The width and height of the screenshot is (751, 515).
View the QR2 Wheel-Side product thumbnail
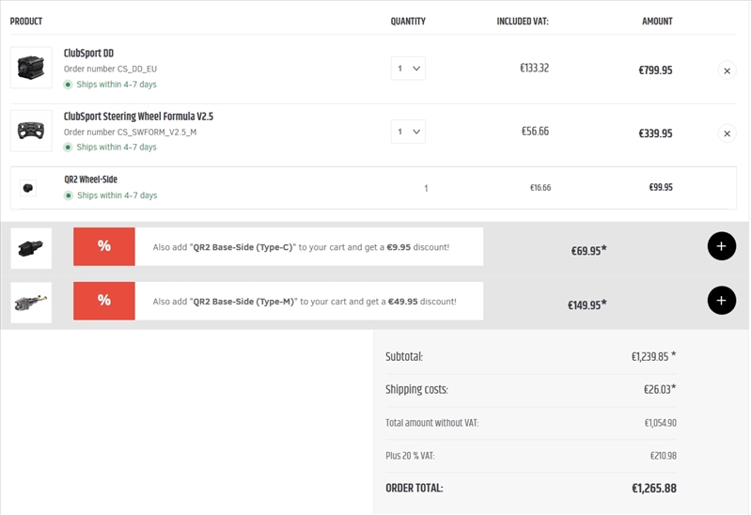point(28,188)
